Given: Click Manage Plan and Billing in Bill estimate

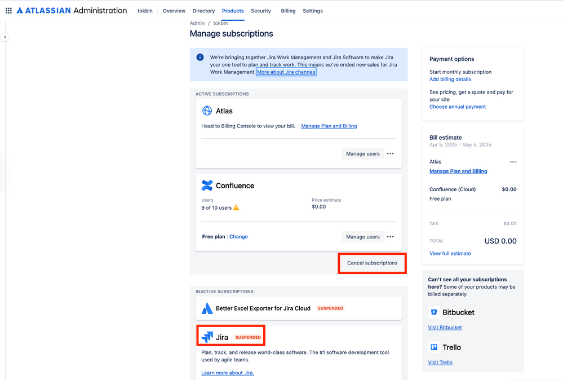Looking at the screenshot, I should 458,171.
